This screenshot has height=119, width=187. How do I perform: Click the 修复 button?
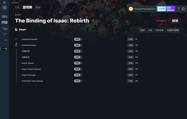pyautogui.click(x=175, y=21)
